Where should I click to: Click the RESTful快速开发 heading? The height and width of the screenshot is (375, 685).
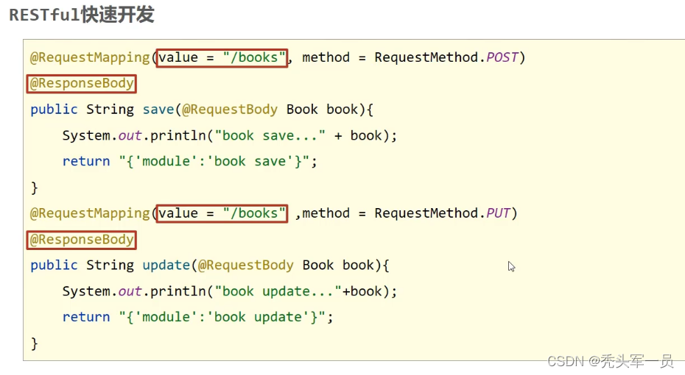pos(81,15)
